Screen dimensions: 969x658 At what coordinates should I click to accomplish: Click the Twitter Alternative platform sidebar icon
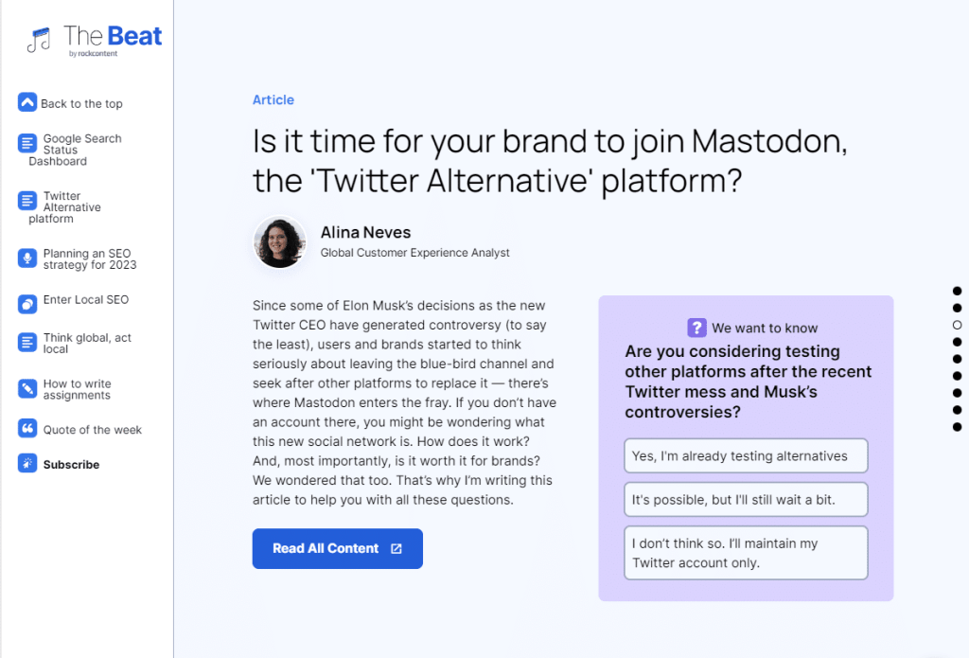(26, 201)
